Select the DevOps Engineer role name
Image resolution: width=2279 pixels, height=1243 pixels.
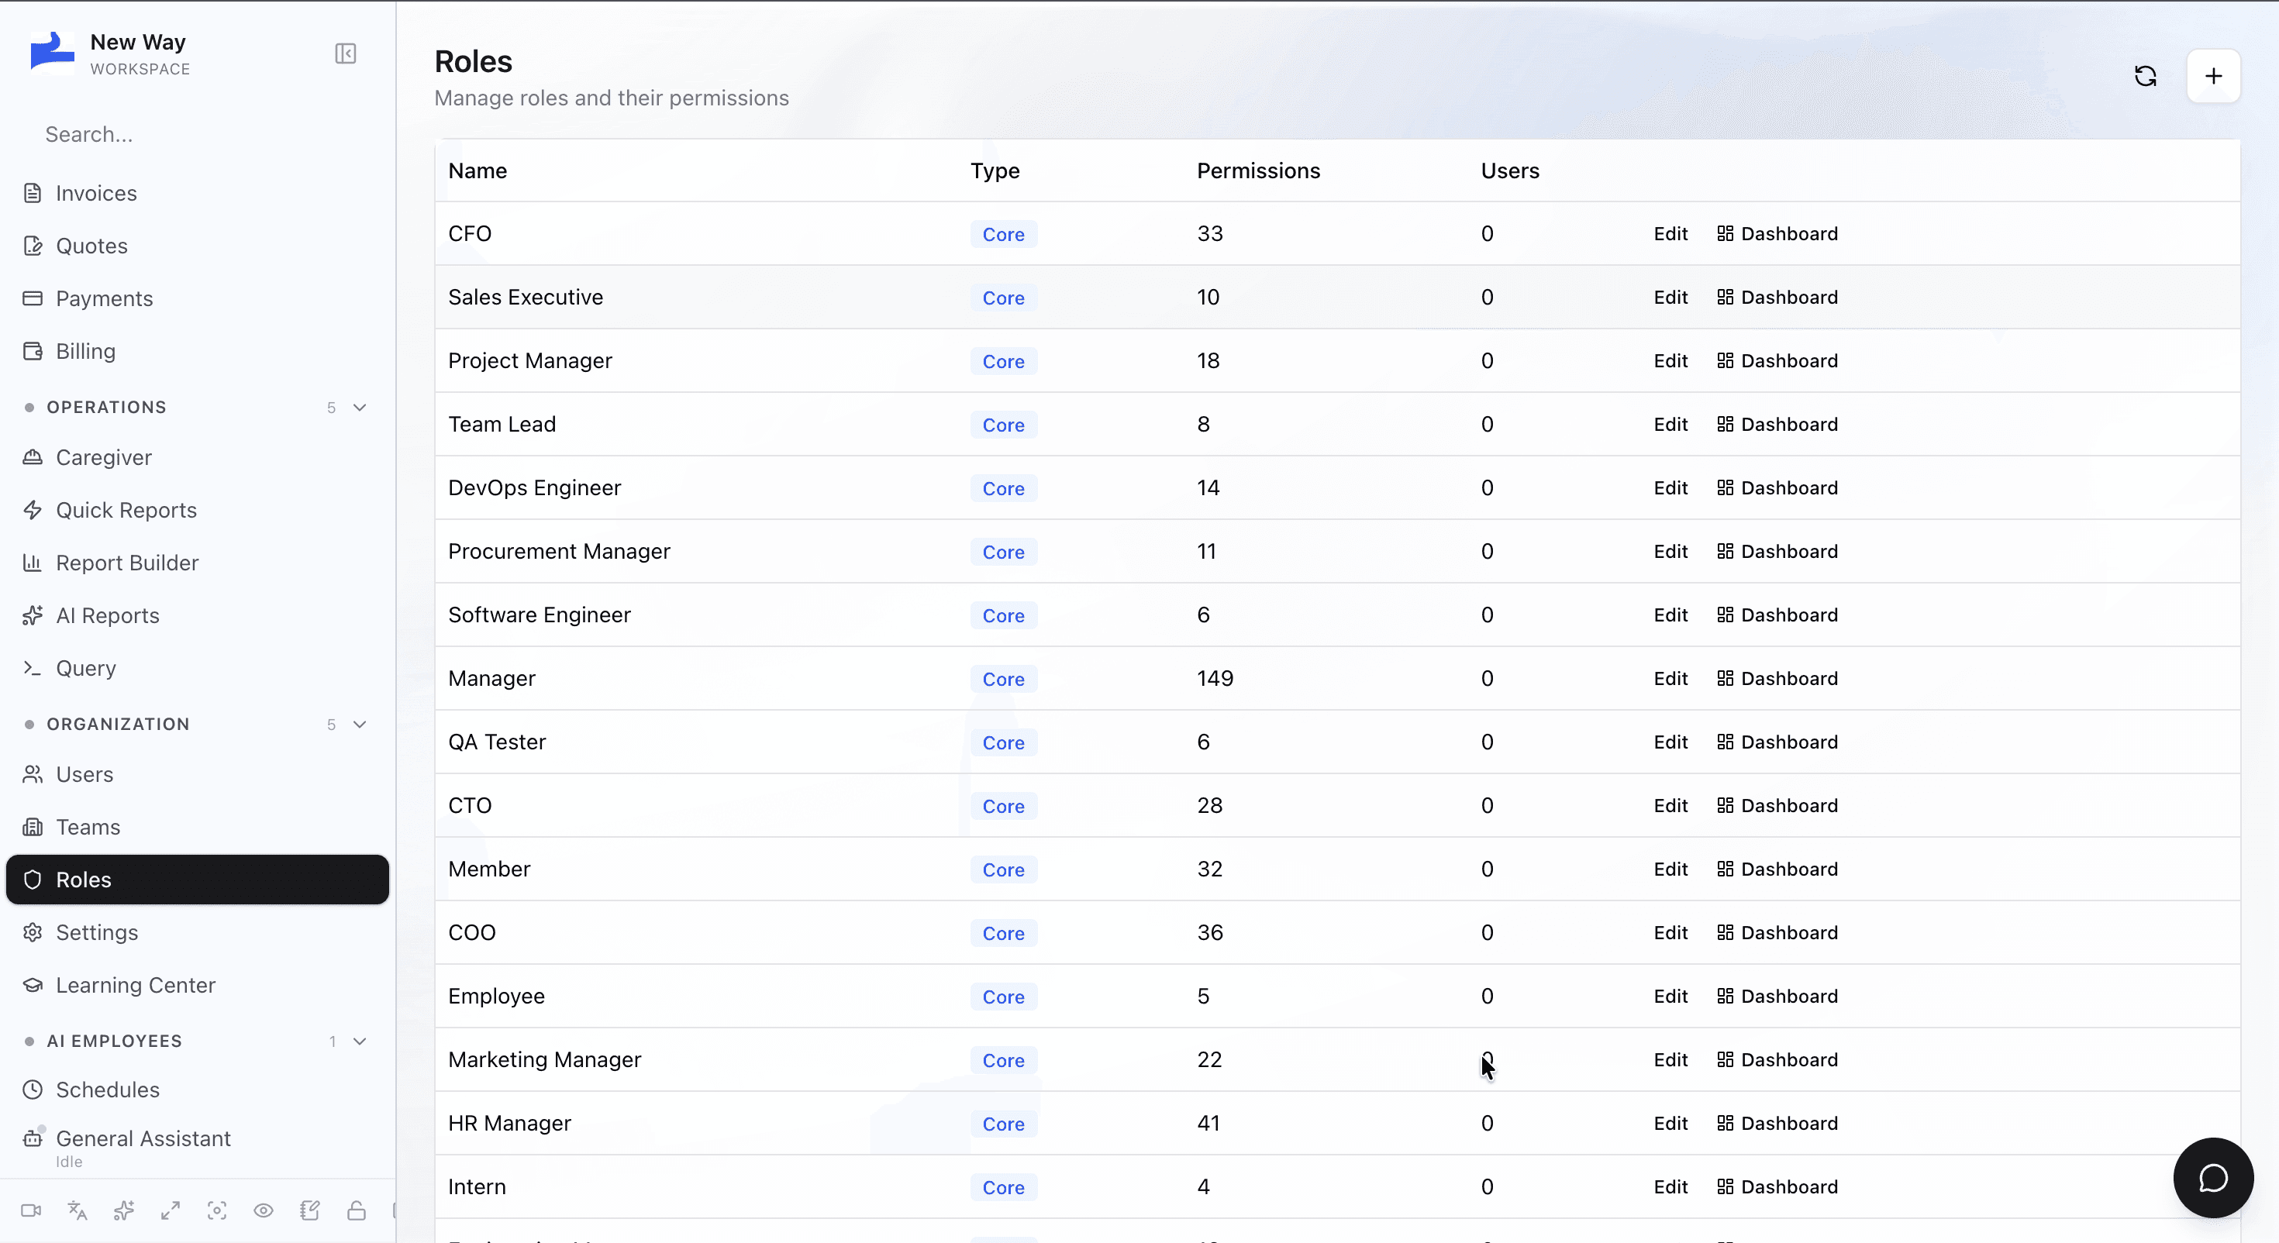coord(534,488)
